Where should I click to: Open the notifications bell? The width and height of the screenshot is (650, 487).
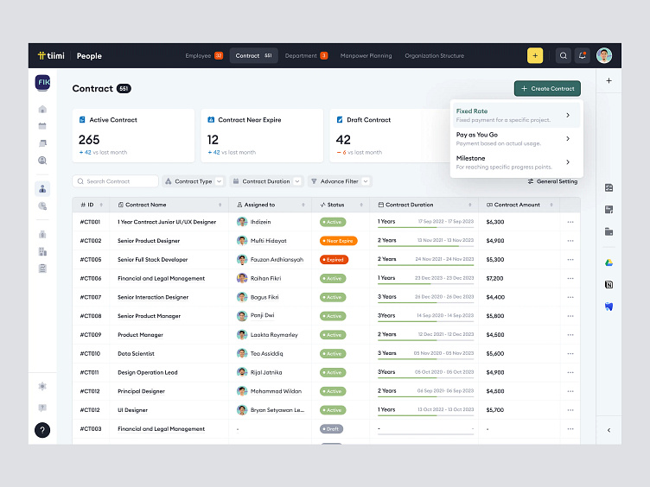[583, 55]
